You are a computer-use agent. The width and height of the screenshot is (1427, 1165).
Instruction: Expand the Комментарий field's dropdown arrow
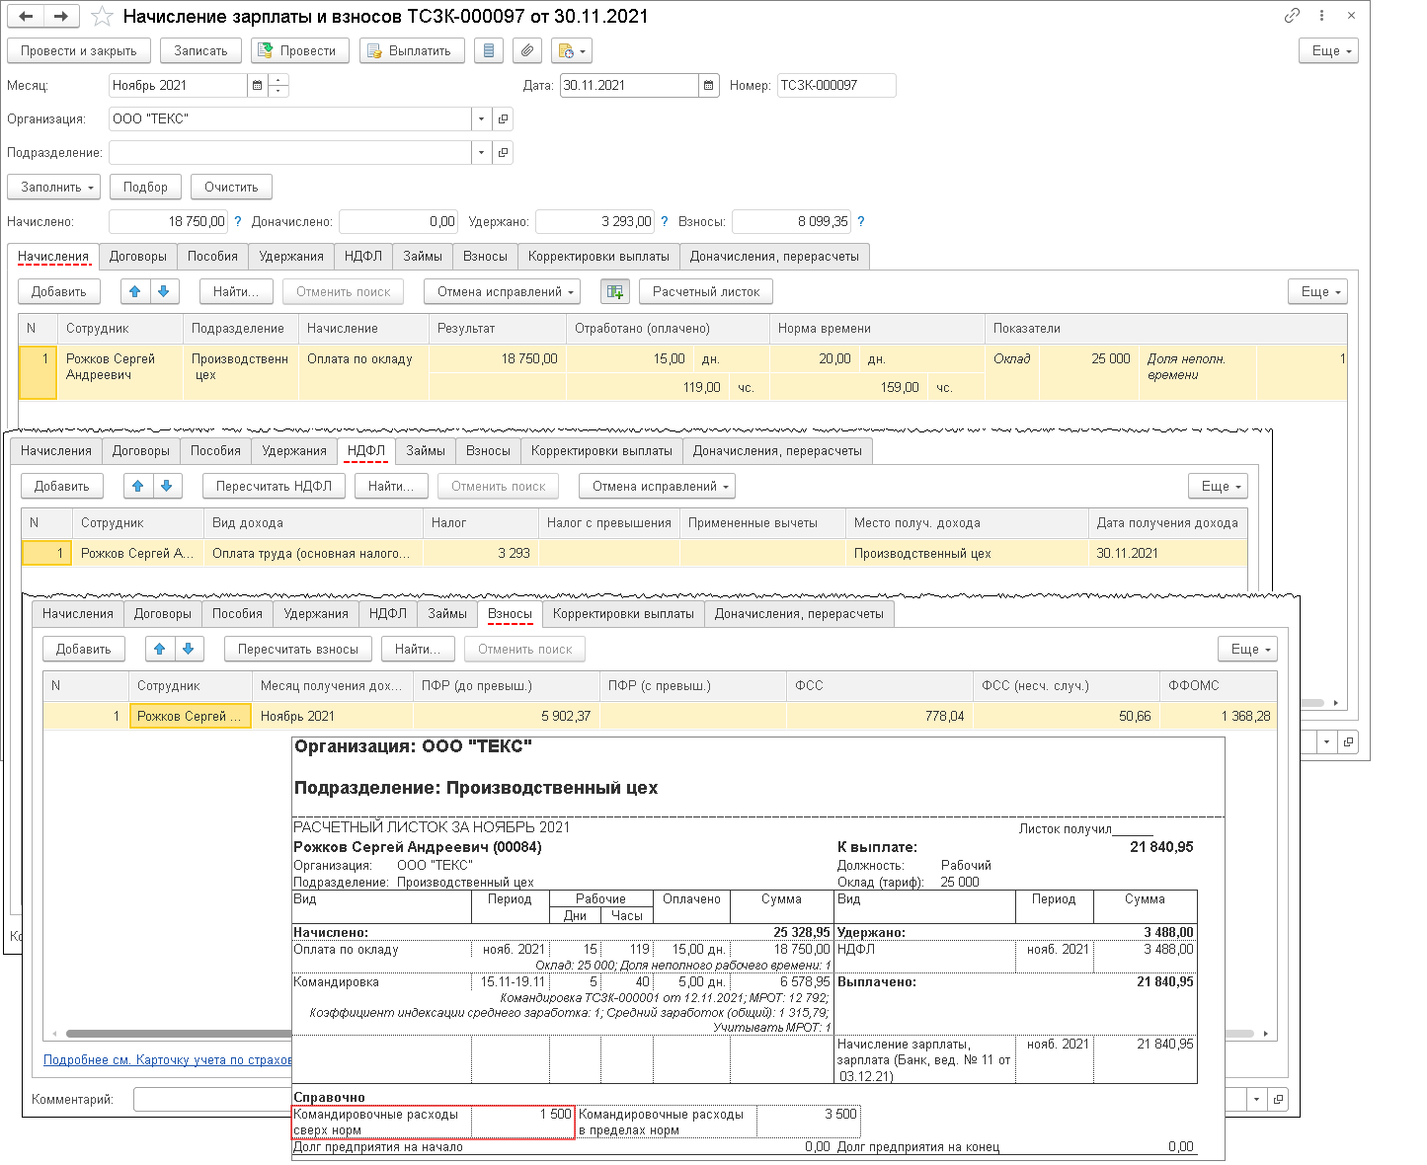(x=1256, y=1099)
